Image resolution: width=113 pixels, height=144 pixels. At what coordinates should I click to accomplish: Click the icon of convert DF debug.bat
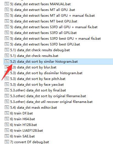(x=7, y=142)
